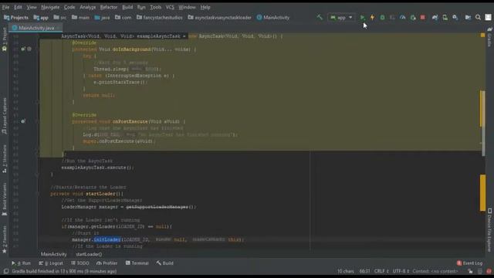The height and width of the screenshot is (278, 494).
Task: Click the Make Project hammer icon
Action: click(x=320, y=17)
